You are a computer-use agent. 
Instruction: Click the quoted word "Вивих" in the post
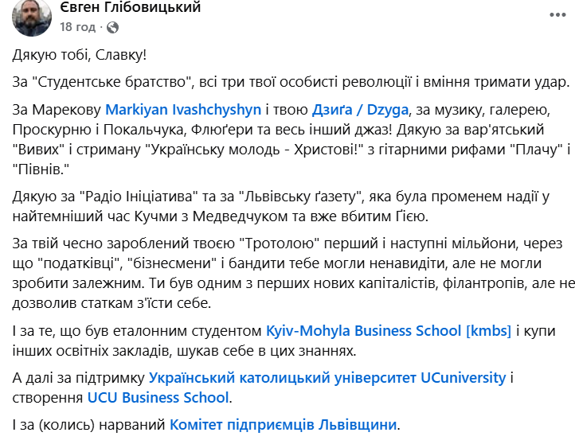click(41, 147)
